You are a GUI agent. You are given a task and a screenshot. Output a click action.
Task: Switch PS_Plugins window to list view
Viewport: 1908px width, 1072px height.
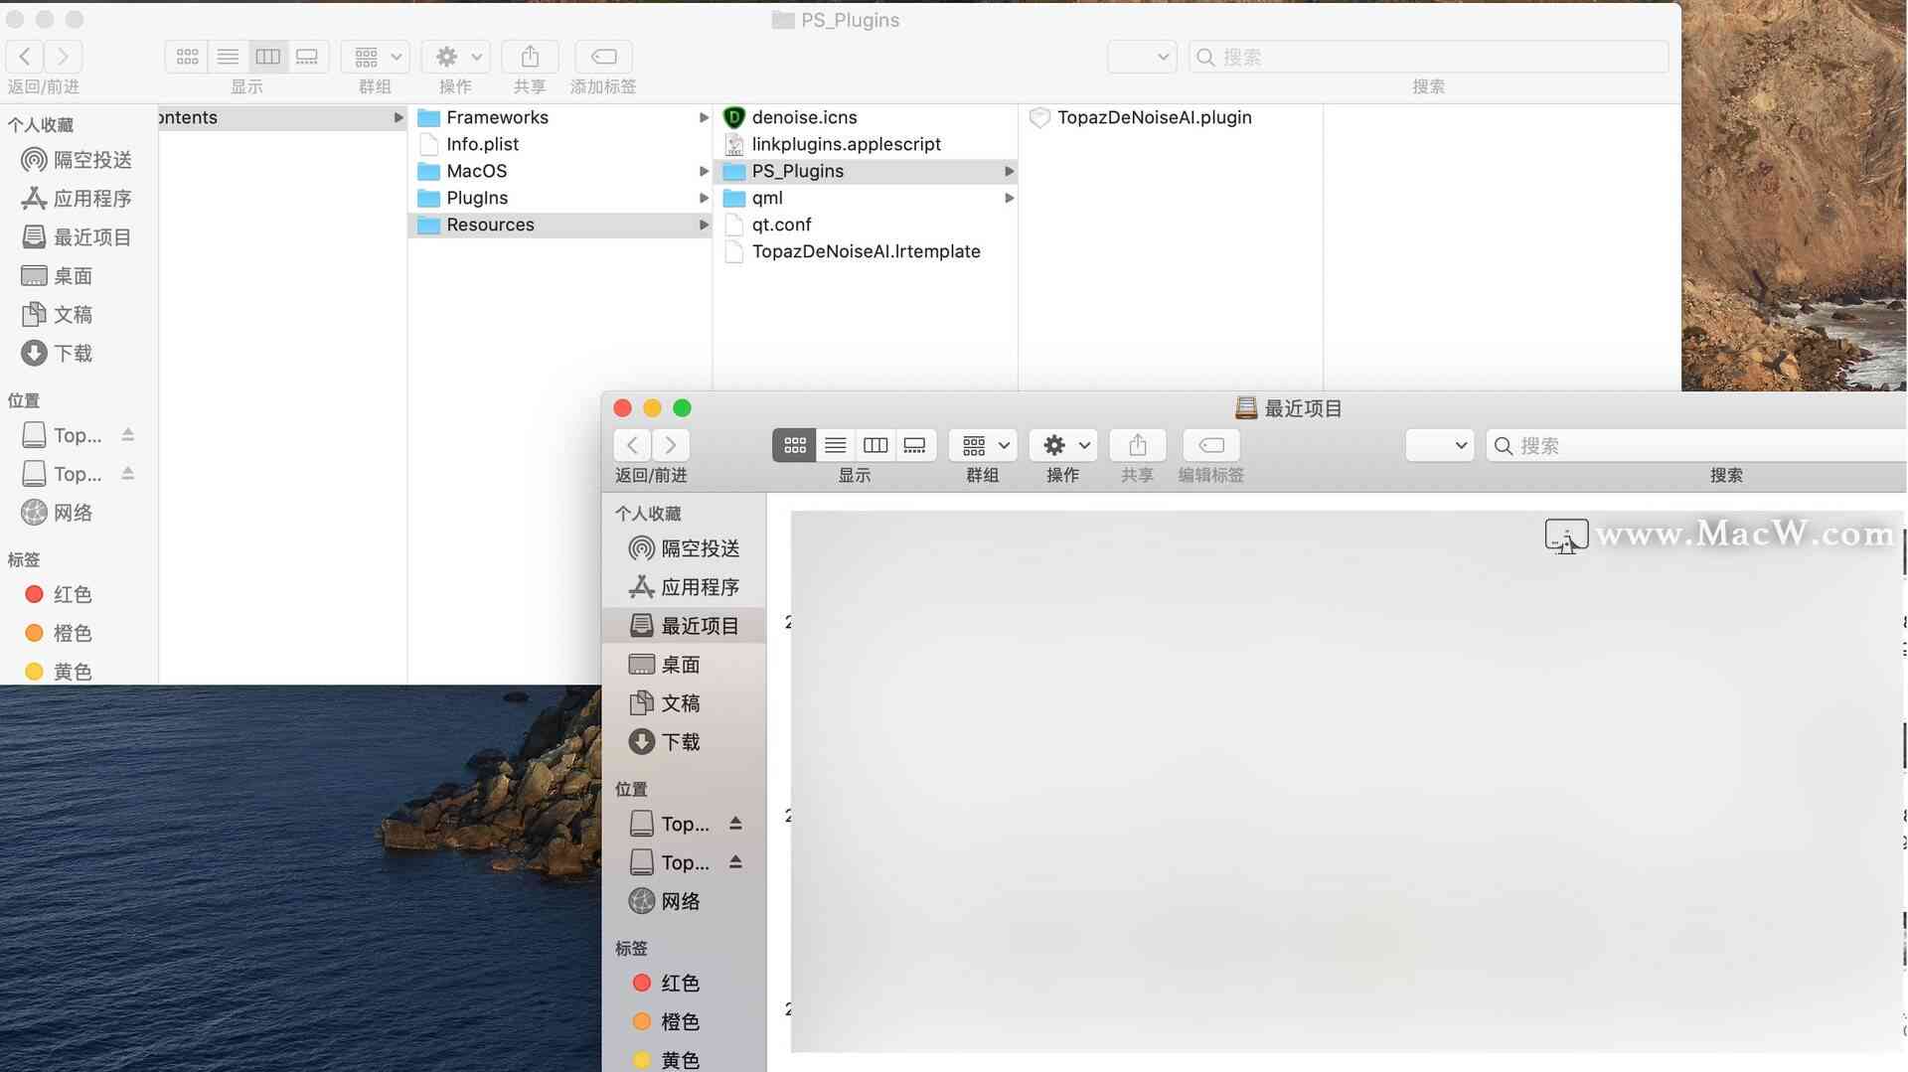pos(228,57)
